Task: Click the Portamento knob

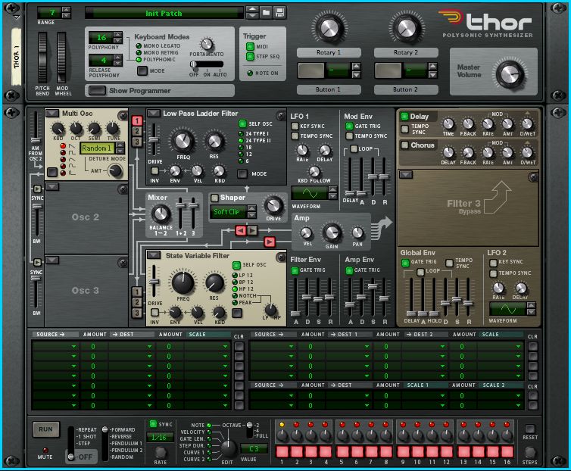Action: click(x=207, y=45)
